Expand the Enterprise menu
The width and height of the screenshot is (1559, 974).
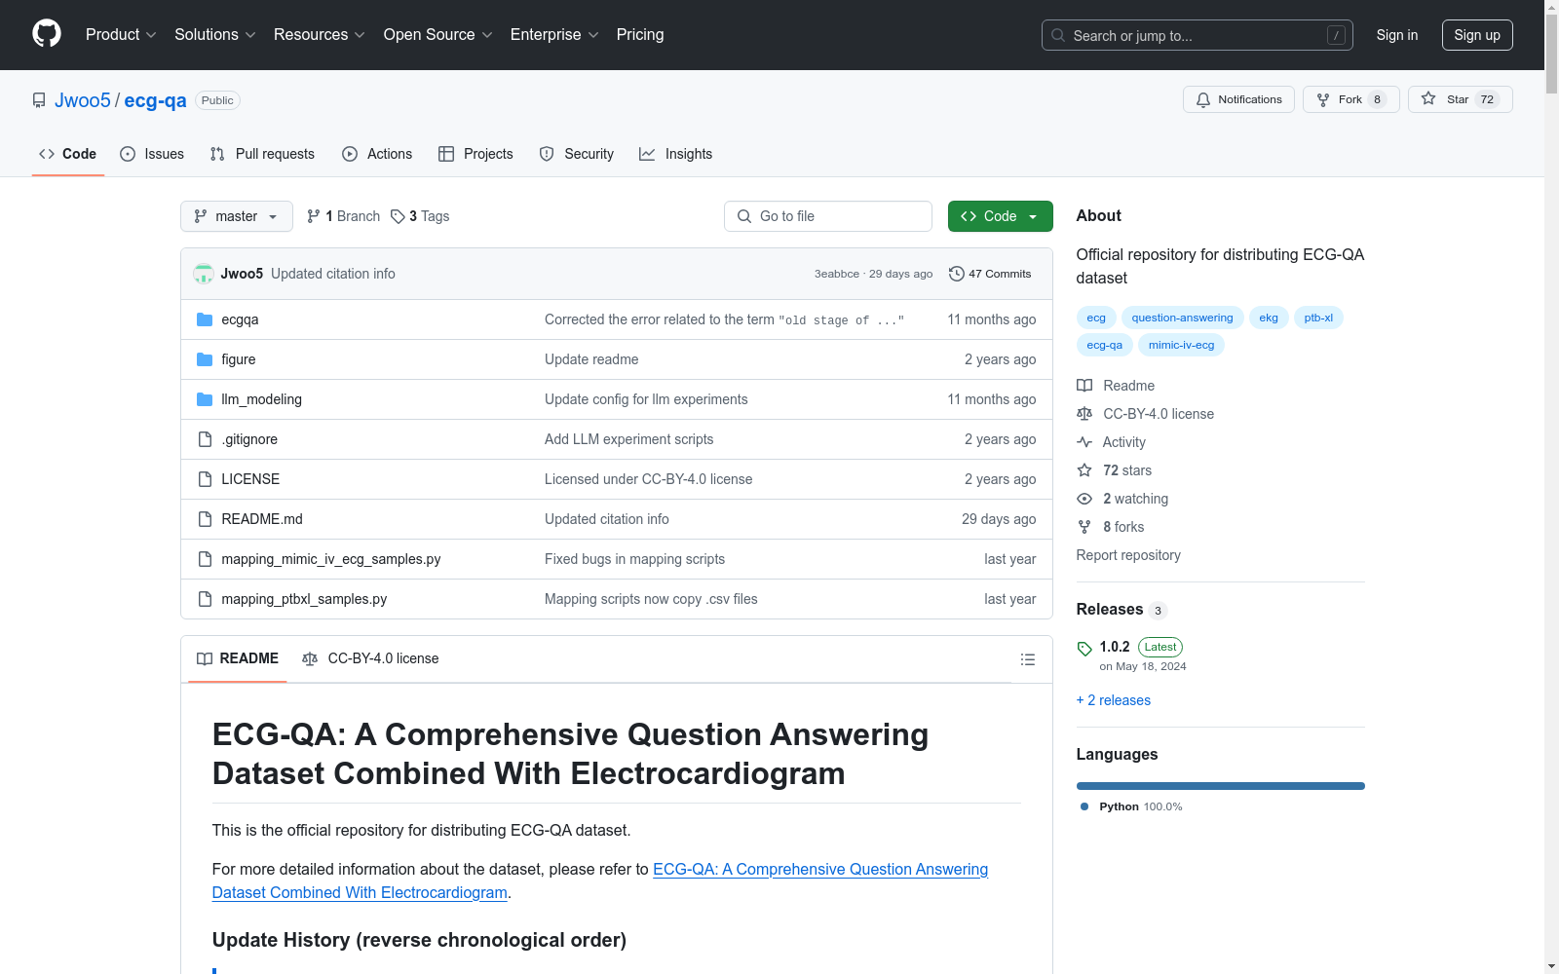click(x=554, y=34)
